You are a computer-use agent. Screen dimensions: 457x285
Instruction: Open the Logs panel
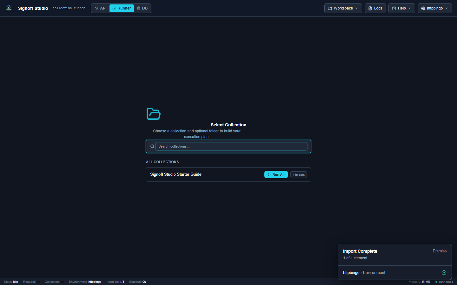point(375,8)
